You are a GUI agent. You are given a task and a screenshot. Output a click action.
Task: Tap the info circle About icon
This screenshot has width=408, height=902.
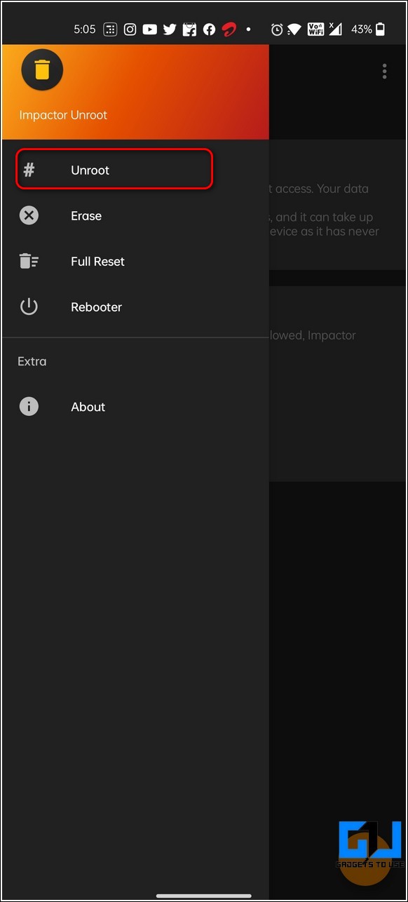click(x=29, y=407)
